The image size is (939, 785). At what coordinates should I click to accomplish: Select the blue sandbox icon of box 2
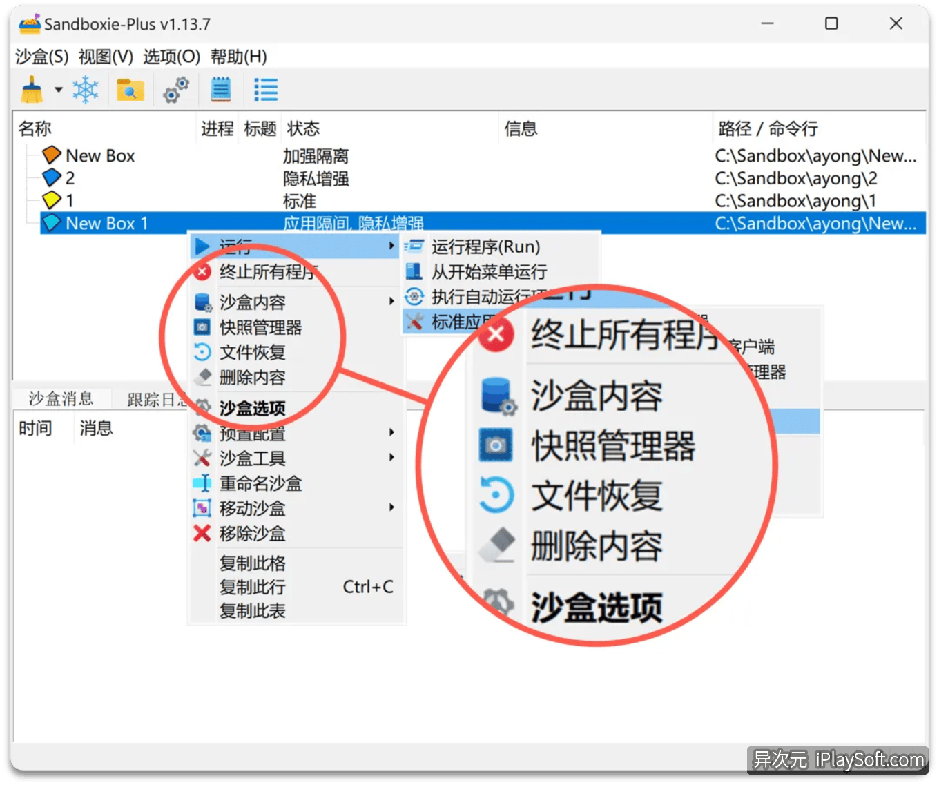(52, 178)
